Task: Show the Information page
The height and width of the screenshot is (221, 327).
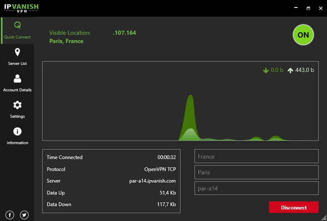Action: click(x=17, y=136)
